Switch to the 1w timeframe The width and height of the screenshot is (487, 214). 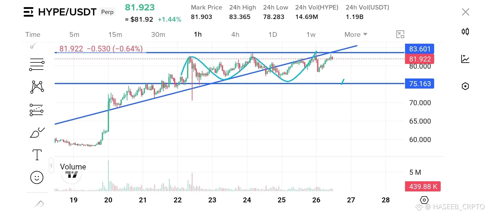click(311, 34)
